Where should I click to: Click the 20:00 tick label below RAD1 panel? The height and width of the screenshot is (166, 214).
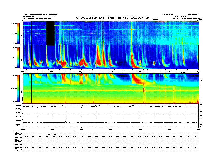[169, 71]
